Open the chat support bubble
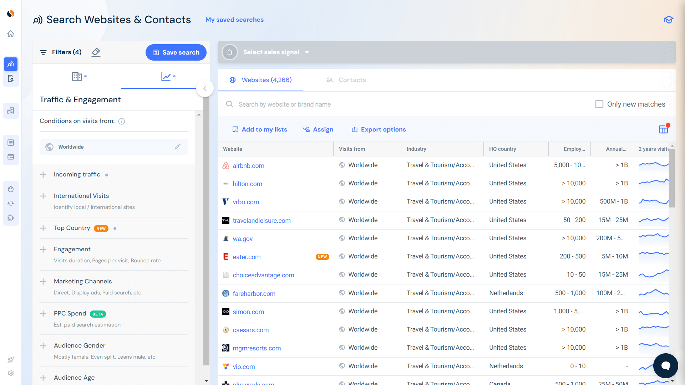685x385 pixels. pos(666,365)
